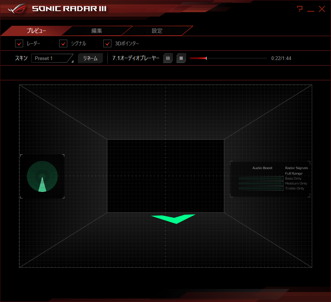
Task: Stop the 7.1 audio player
Action: [181, 58]
